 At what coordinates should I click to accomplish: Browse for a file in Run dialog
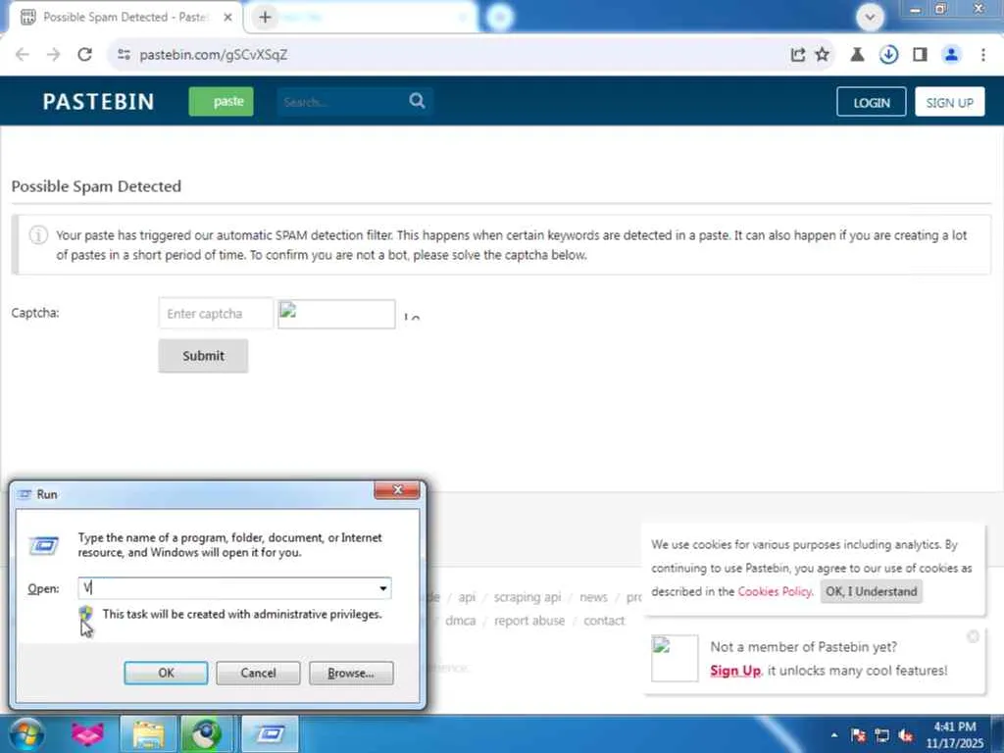pos(351,673)
